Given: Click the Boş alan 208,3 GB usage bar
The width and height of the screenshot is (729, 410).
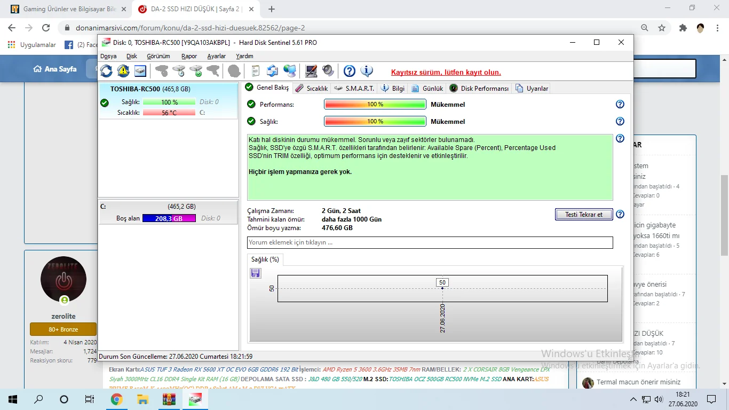Looking at the screenshot, I should [x=169, y=218].
